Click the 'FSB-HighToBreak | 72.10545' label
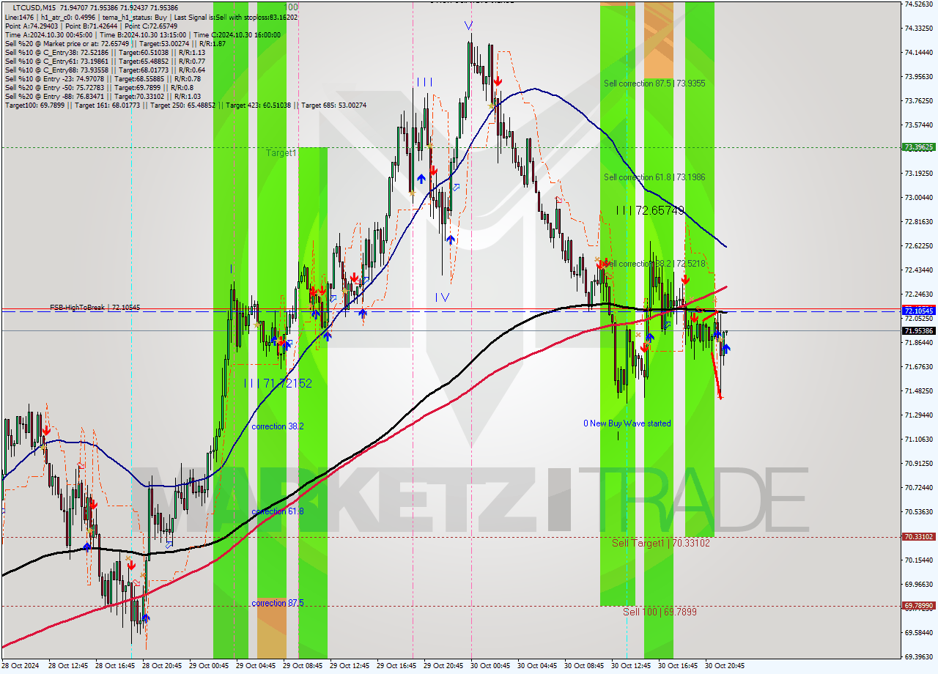The height and width of the screenshot is (674, 938). click(x=95, y=308)
